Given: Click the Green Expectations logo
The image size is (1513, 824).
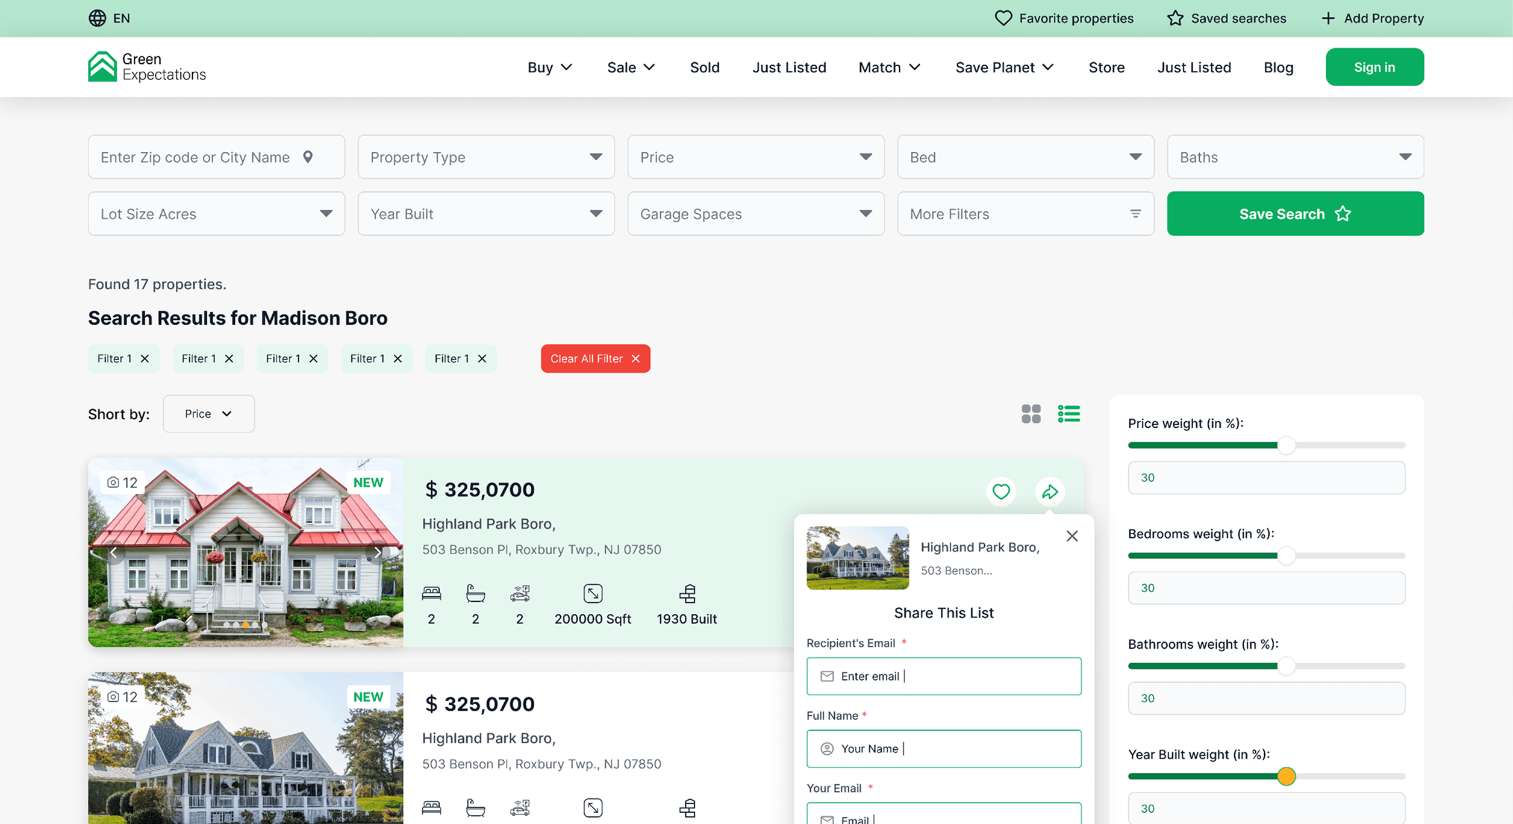Looking at the screenshot, I should [x=147, y=67].
